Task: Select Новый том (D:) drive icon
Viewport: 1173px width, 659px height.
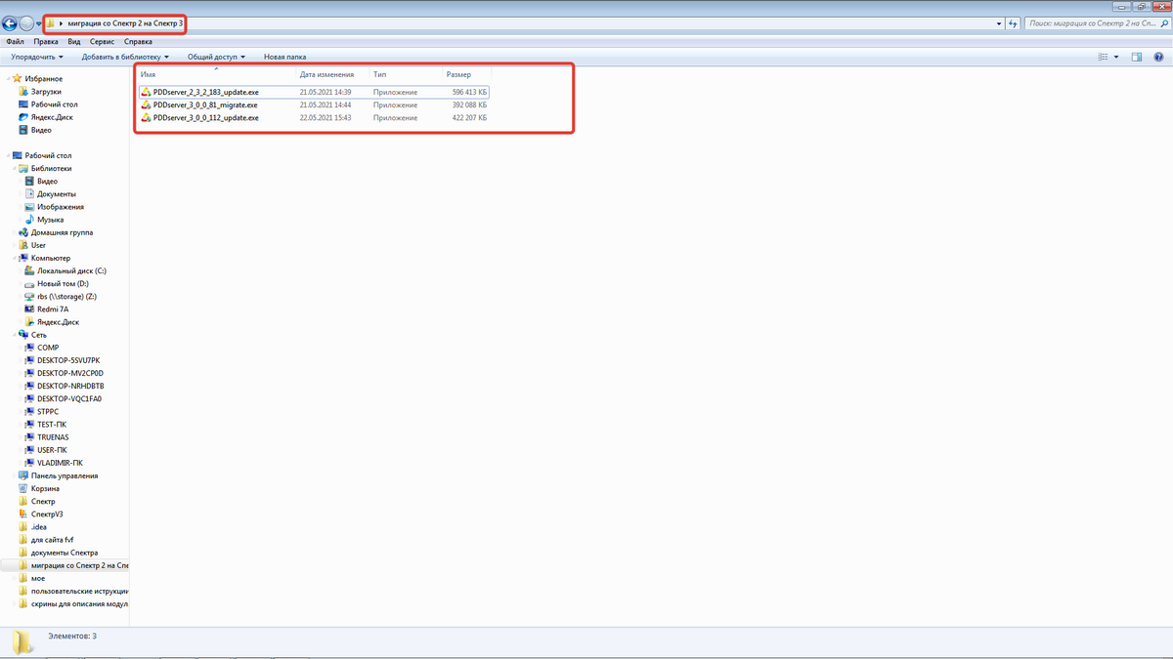Action: pyautogui.click(x=29, y=283)
